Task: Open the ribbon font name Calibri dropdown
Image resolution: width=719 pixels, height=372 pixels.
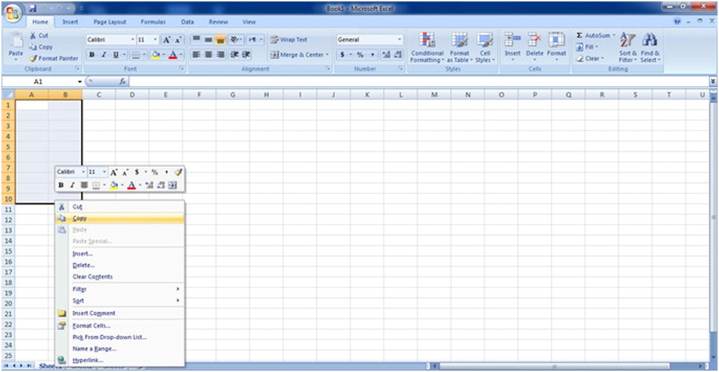Action: 133,40
